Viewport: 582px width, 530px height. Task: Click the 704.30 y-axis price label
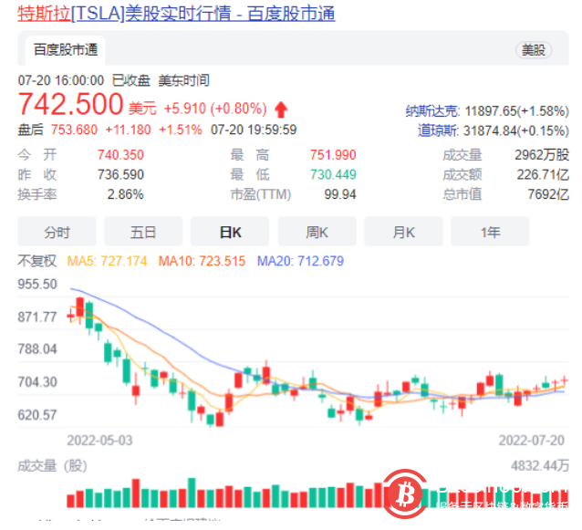37,382
